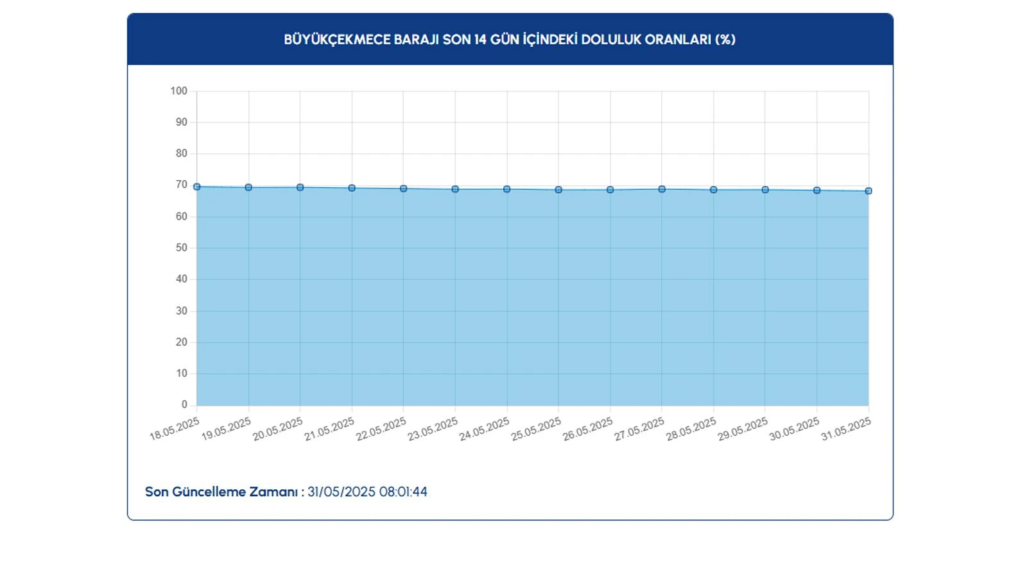Click the 22.05.2025 data point

(x=404, y=189)
